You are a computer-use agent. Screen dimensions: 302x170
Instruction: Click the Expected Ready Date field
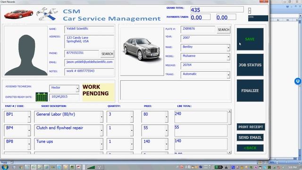coord(64,98)
